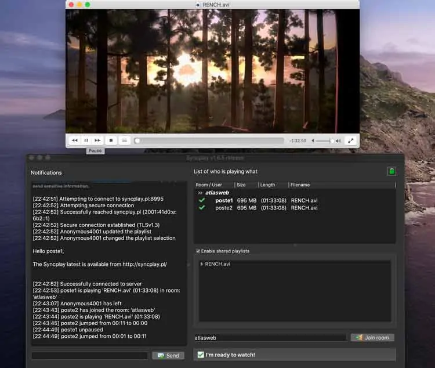Set maximum volume with the loud-speaker icon

point(338,141)
